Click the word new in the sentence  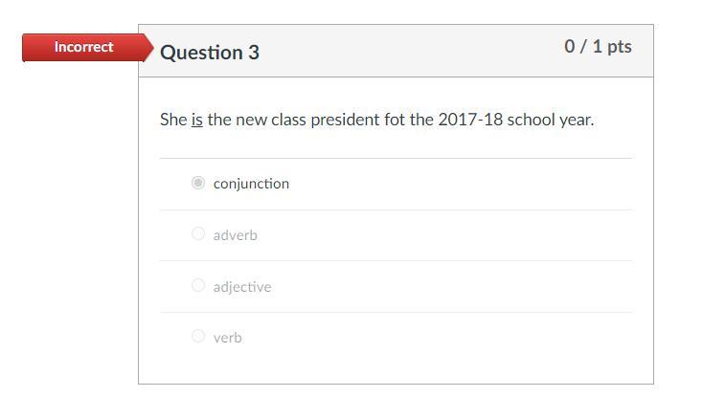251,121
